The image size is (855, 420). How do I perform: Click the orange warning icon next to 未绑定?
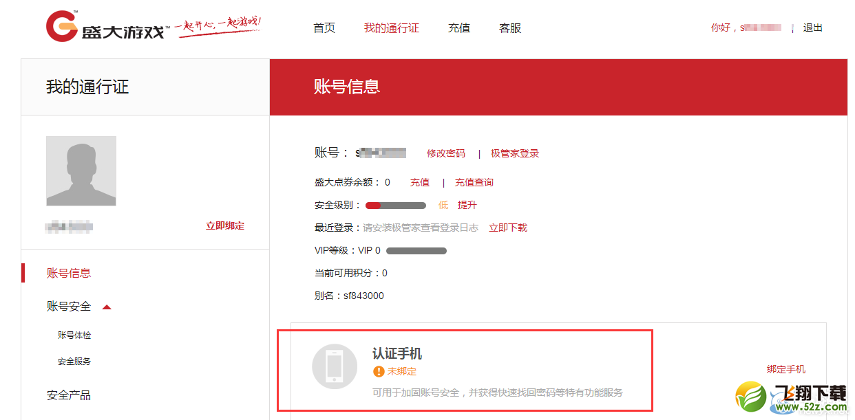pos(379,371)
